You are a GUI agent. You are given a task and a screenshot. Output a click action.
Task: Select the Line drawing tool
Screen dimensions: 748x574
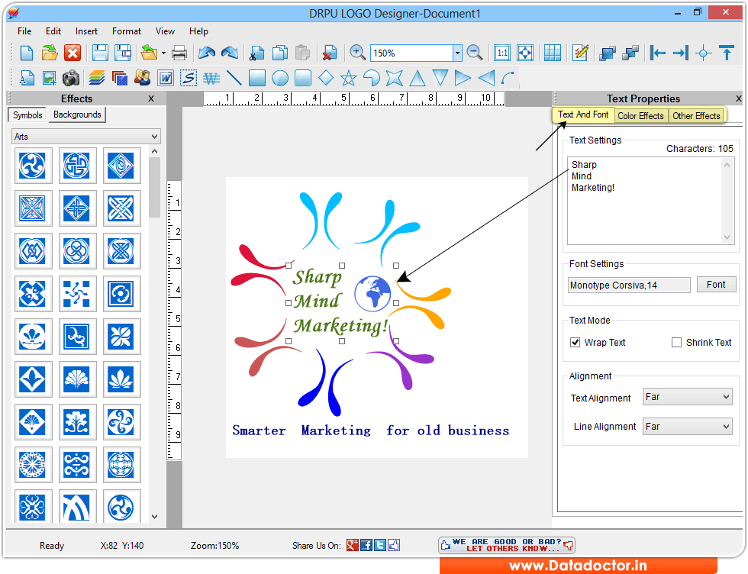(234, 77)
